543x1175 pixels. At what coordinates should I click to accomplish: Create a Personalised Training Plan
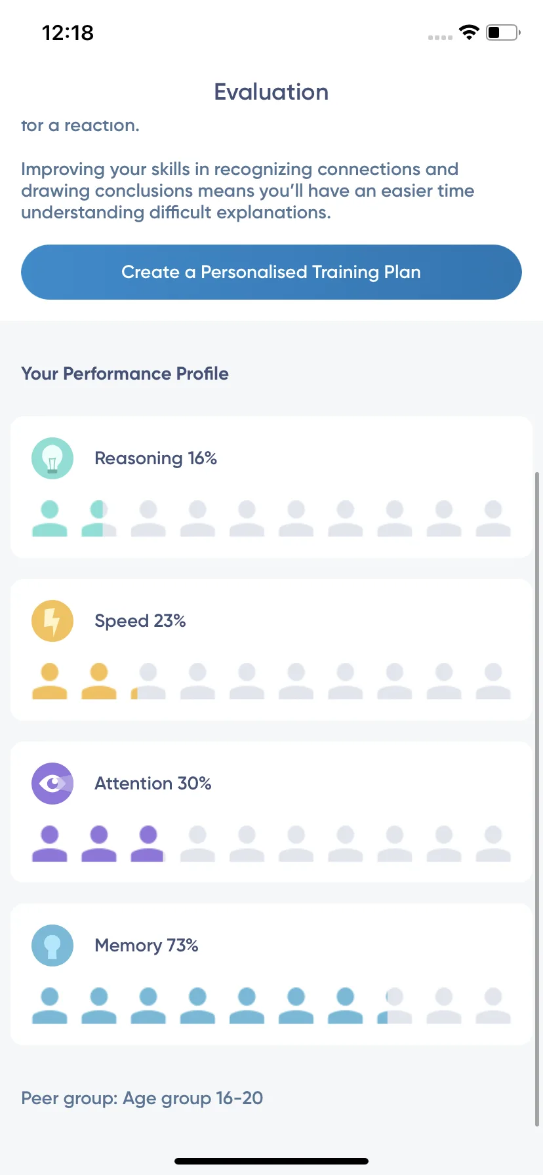pyautogui.click(x=271, y=272)
